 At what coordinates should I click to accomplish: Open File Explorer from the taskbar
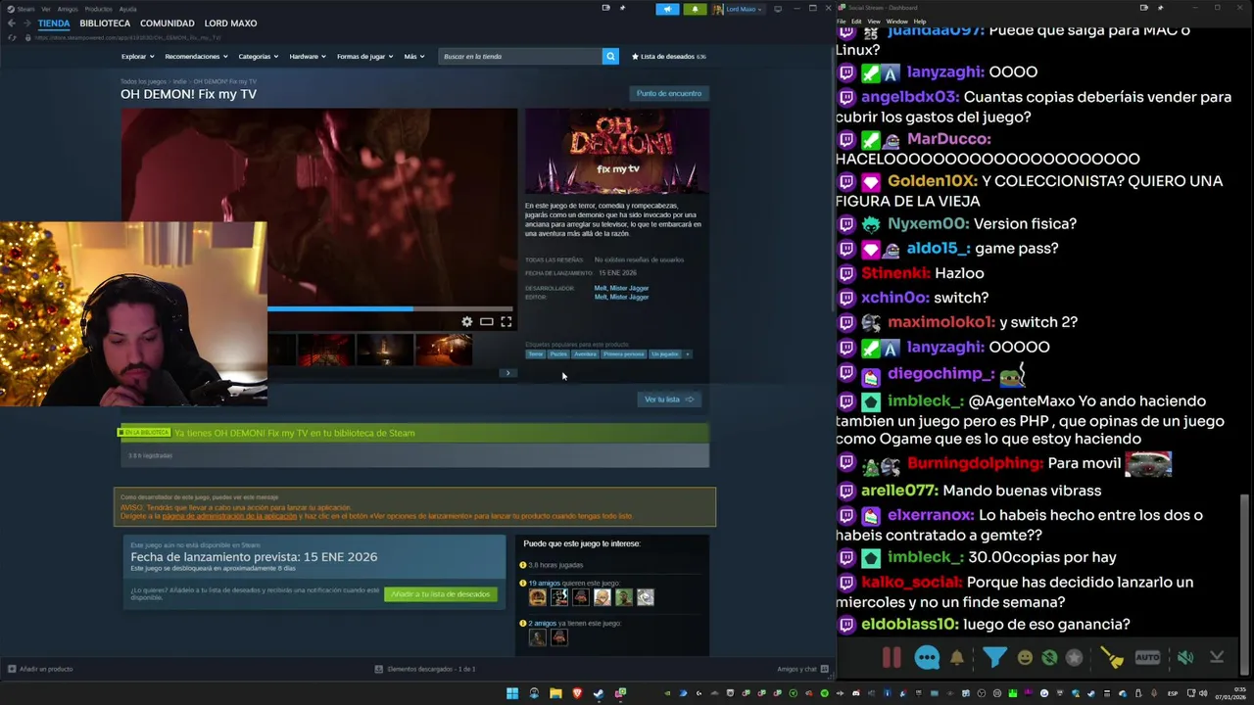click(x=555, y=693)
